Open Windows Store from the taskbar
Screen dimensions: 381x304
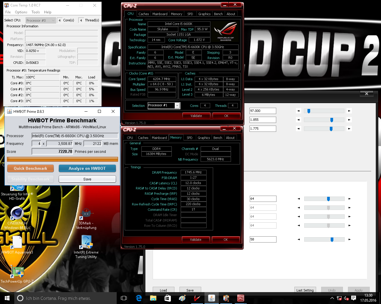click(x=168, y=298)
